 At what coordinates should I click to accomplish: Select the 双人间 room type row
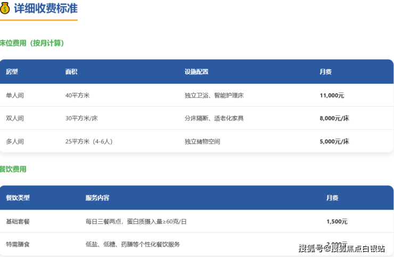click(x=15, y=118)
